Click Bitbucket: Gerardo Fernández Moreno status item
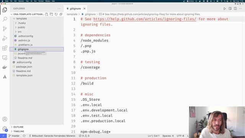Viewport: 245px width, 138px height. click(52, 136)
